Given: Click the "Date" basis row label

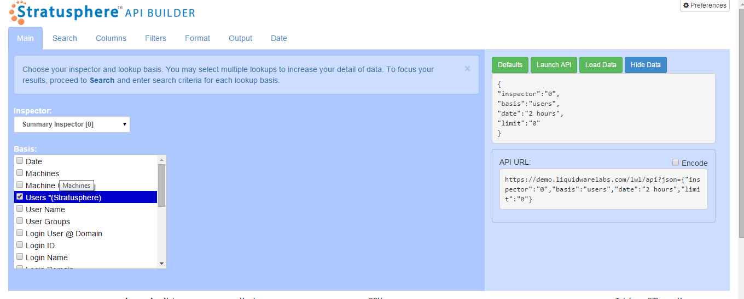Looking at the screenshot, I should point(34,162).
